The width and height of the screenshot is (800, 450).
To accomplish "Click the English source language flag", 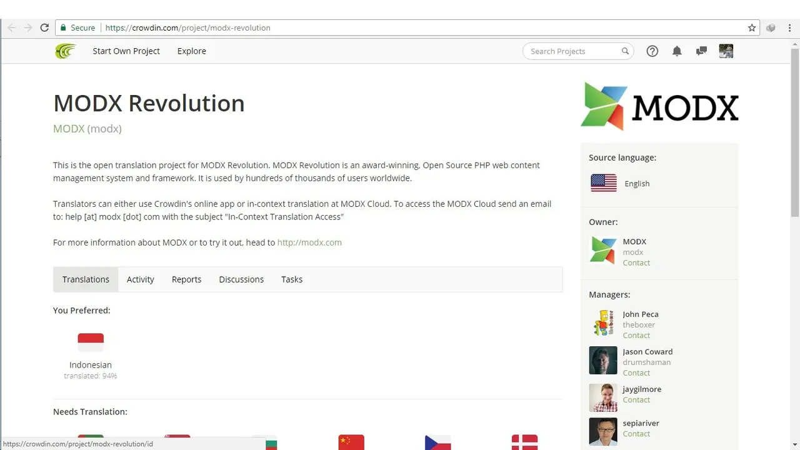I will (604, 183).
